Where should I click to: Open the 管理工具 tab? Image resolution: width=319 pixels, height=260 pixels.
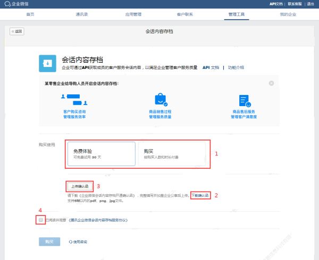coord(236,14)
